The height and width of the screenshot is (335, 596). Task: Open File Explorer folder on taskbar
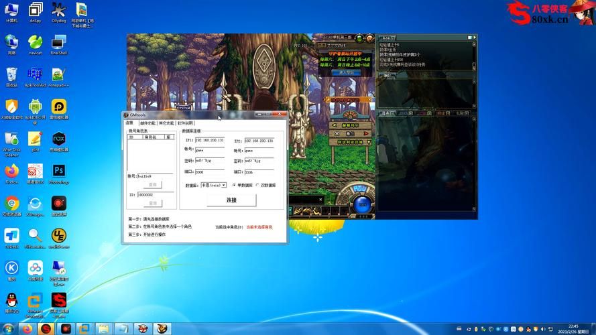[103, 328]
